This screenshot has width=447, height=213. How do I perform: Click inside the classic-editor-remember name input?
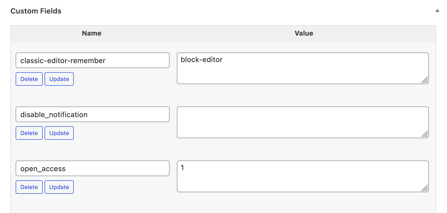coord(92,60)
